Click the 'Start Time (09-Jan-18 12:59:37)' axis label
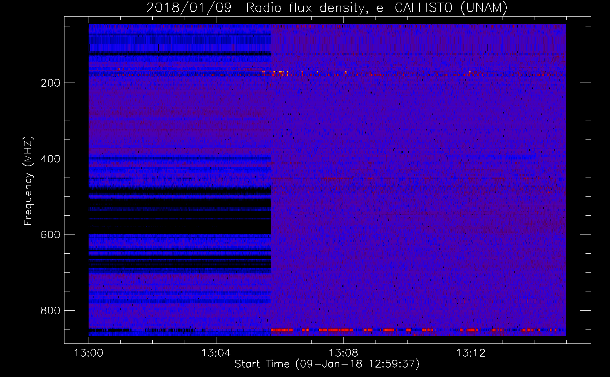This screenshot has height=377, width=610. (327, 364)
